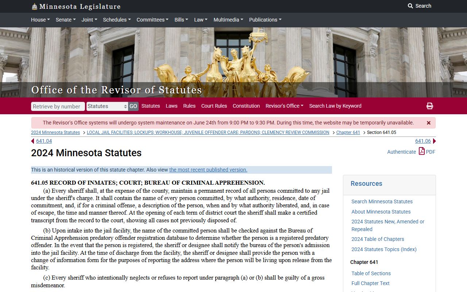467x292 pixels.
Task: Expand the Schedules menu
Action: pyautogui.click(x=117, y=20)
